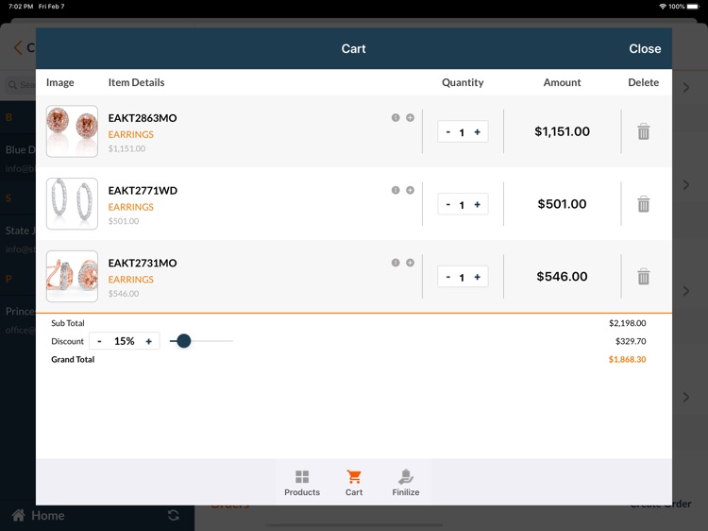Delete EAKT2863MO item with trash icon
This screenshot has height=531, width=708.
point(644,131)
